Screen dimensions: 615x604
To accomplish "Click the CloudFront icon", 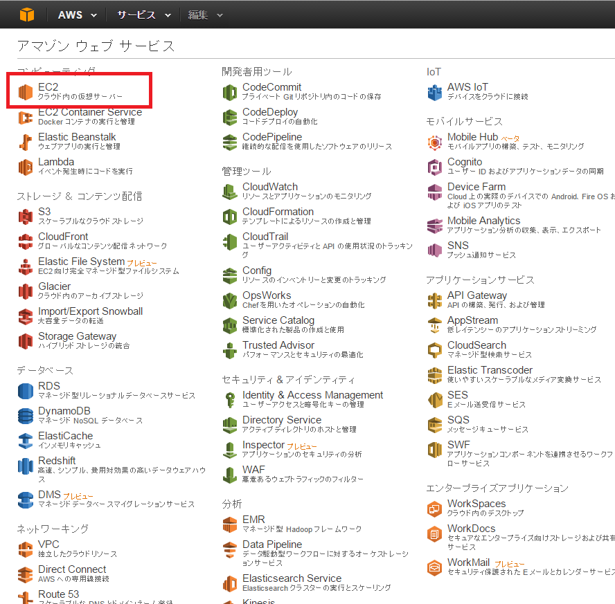I will click(x=26, y=241).
